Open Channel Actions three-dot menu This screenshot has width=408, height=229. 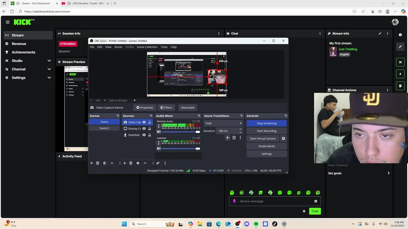tap(388, 90)
